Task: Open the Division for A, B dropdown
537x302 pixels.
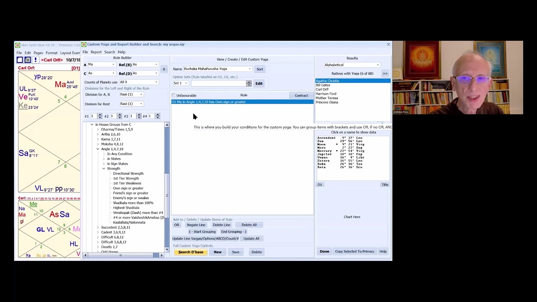Action: coord(131,94)
